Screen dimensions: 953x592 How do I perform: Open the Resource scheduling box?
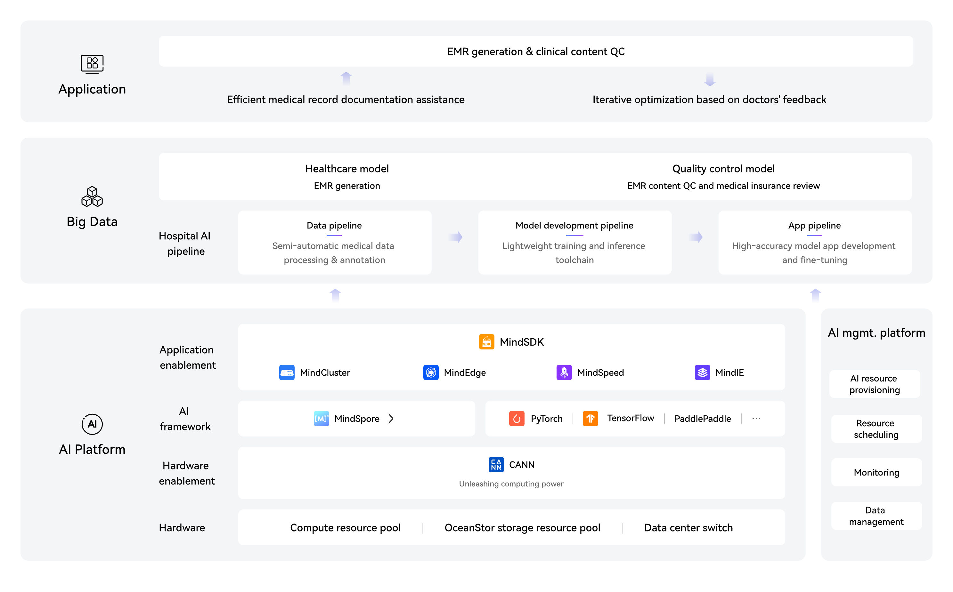876,429
